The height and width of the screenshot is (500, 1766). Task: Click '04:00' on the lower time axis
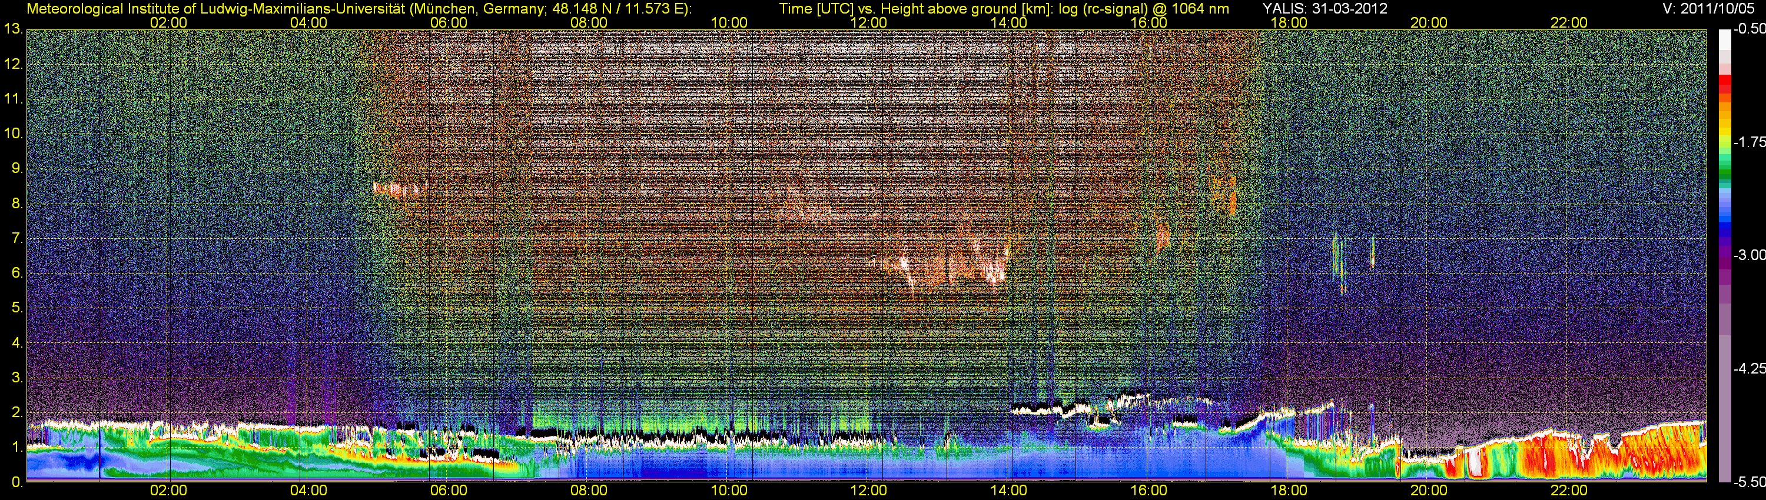[308, 491]
